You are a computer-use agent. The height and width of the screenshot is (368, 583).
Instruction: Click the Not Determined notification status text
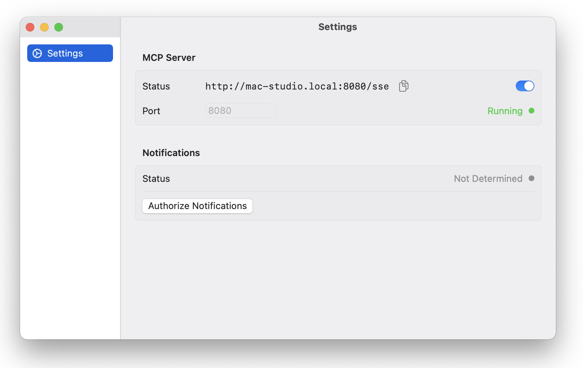point(488,179)
